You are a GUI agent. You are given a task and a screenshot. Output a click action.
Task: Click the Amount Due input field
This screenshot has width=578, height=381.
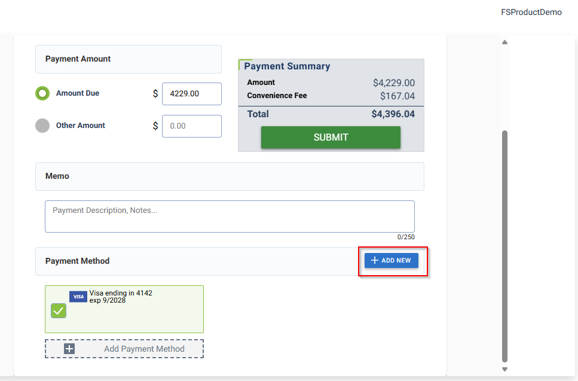(191, 94)
